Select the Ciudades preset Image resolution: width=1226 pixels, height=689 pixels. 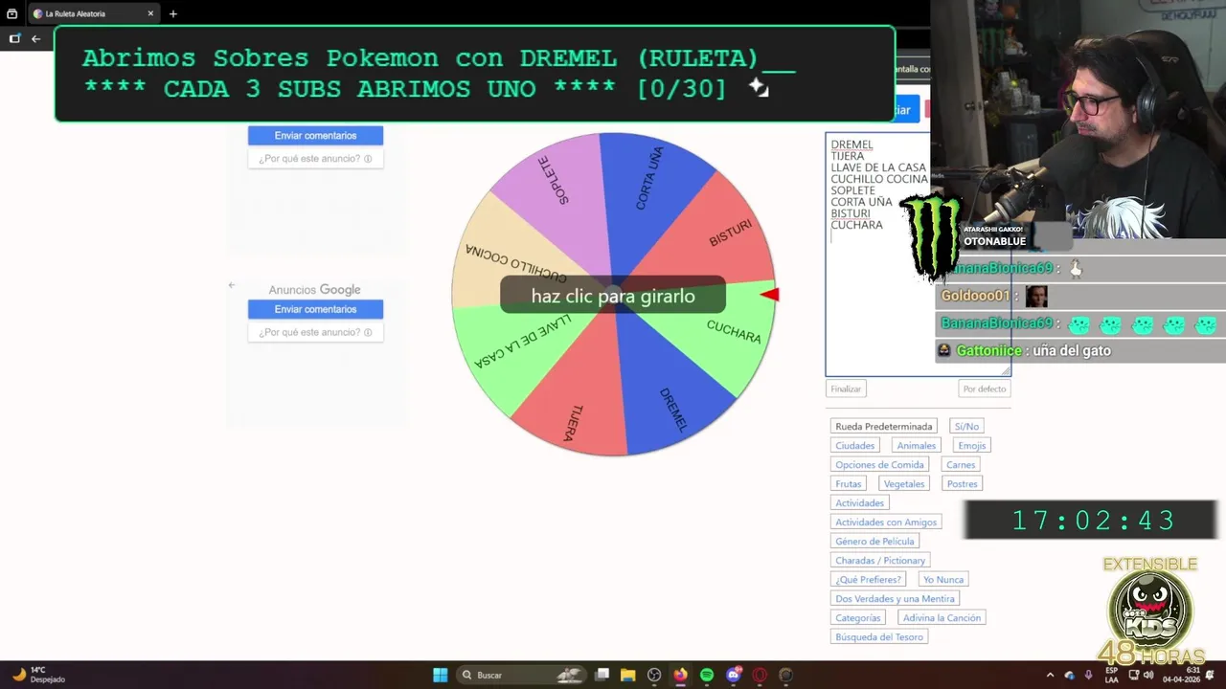pos(854,446)
